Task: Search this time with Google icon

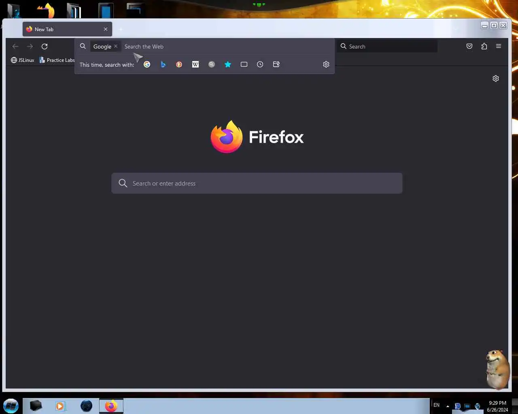Action: point(147,64)
